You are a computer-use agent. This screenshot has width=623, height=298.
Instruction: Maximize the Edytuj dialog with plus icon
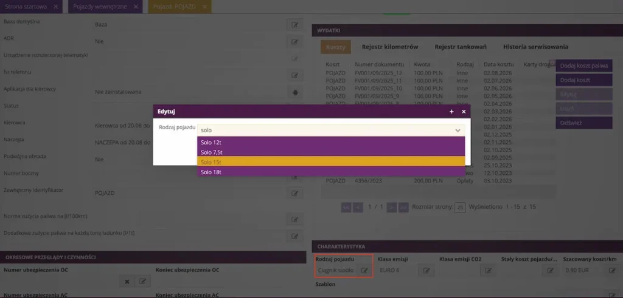(451, 112)
